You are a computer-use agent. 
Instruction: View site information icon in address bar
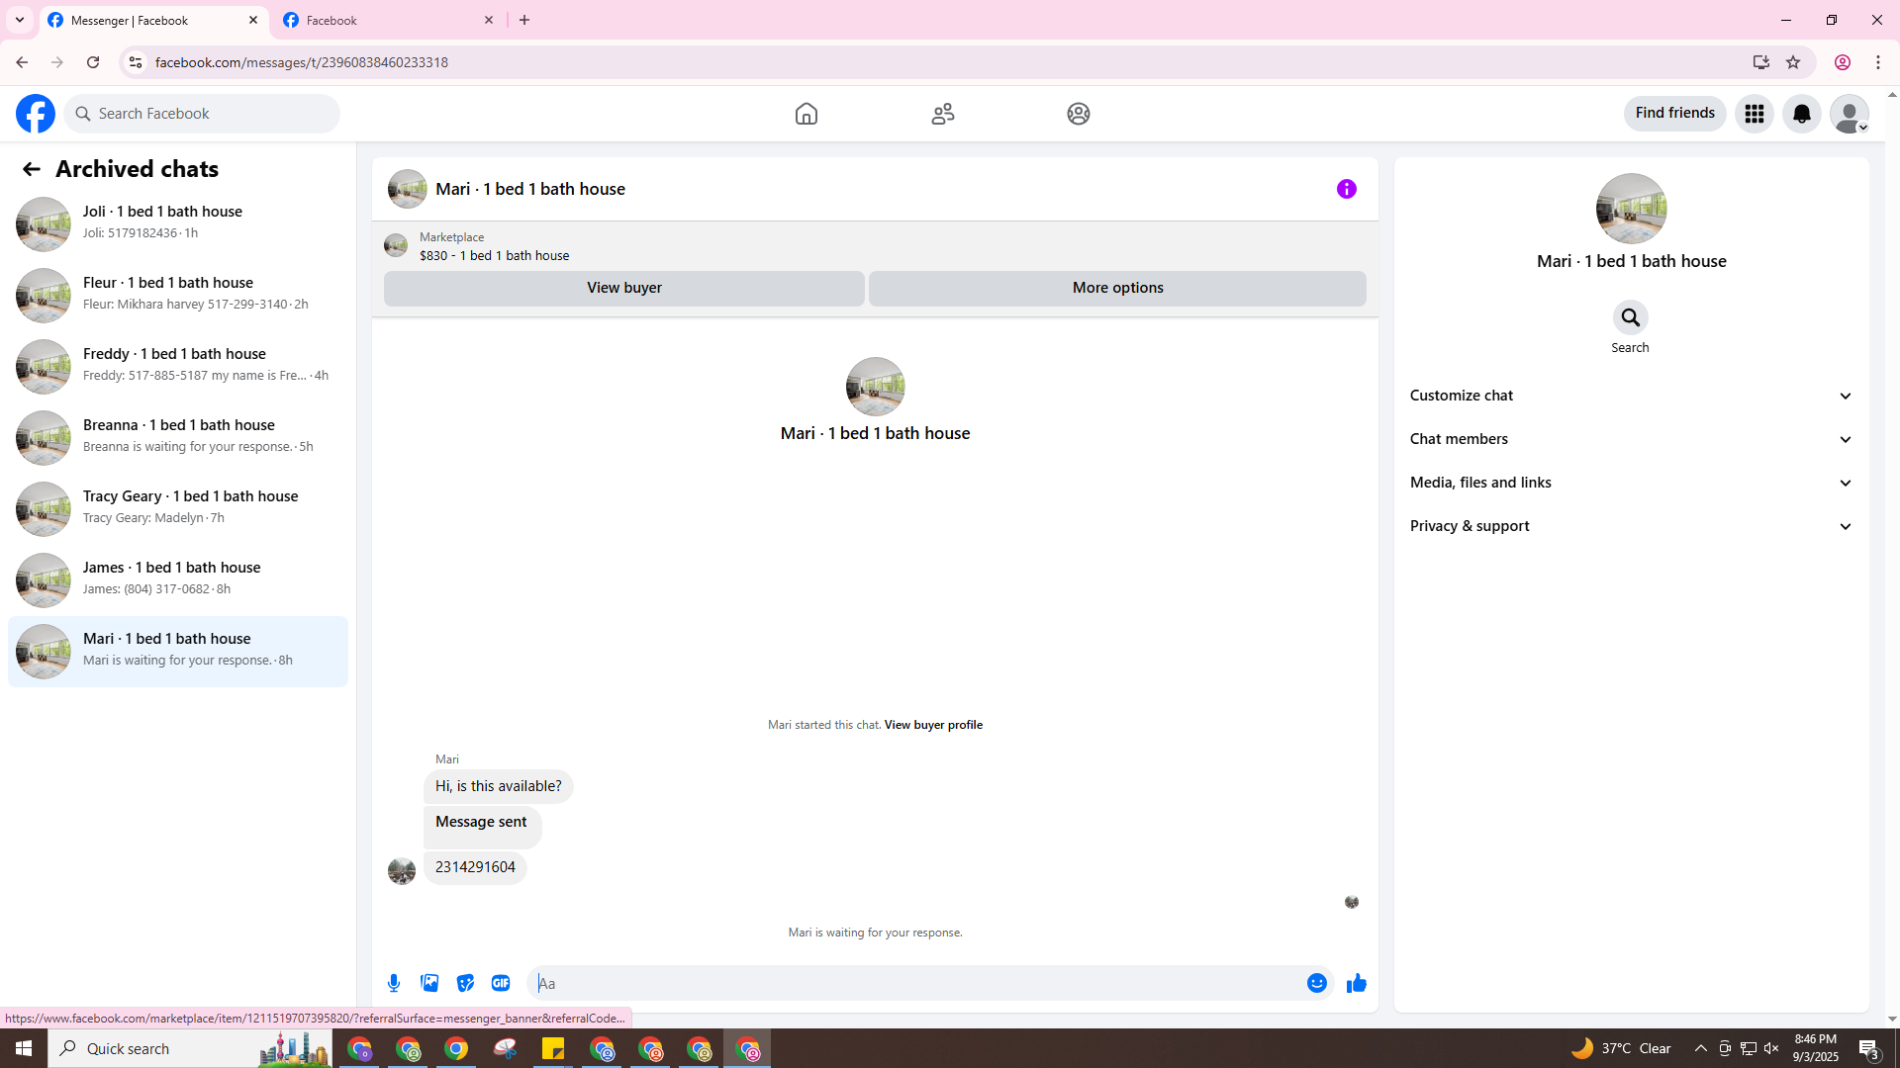pyautogui.click(x=136, y=62)
